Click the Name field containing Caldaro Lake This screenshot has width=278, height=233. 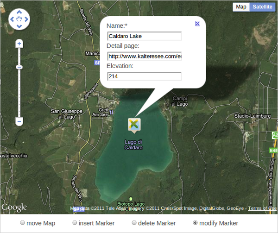[144, 36]
